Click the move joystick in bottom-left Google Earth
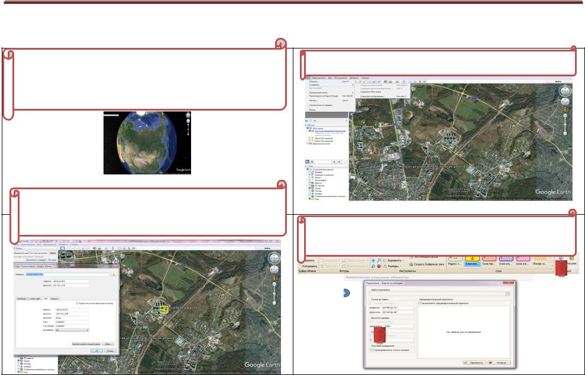 [x=274, y=269]
